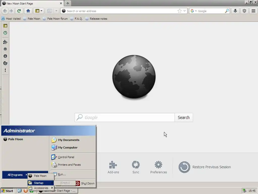Image resolution: width=258 pixels, height=194 pixels.
Task: Open the history clock sidebar icon
Action: point(5,33)
